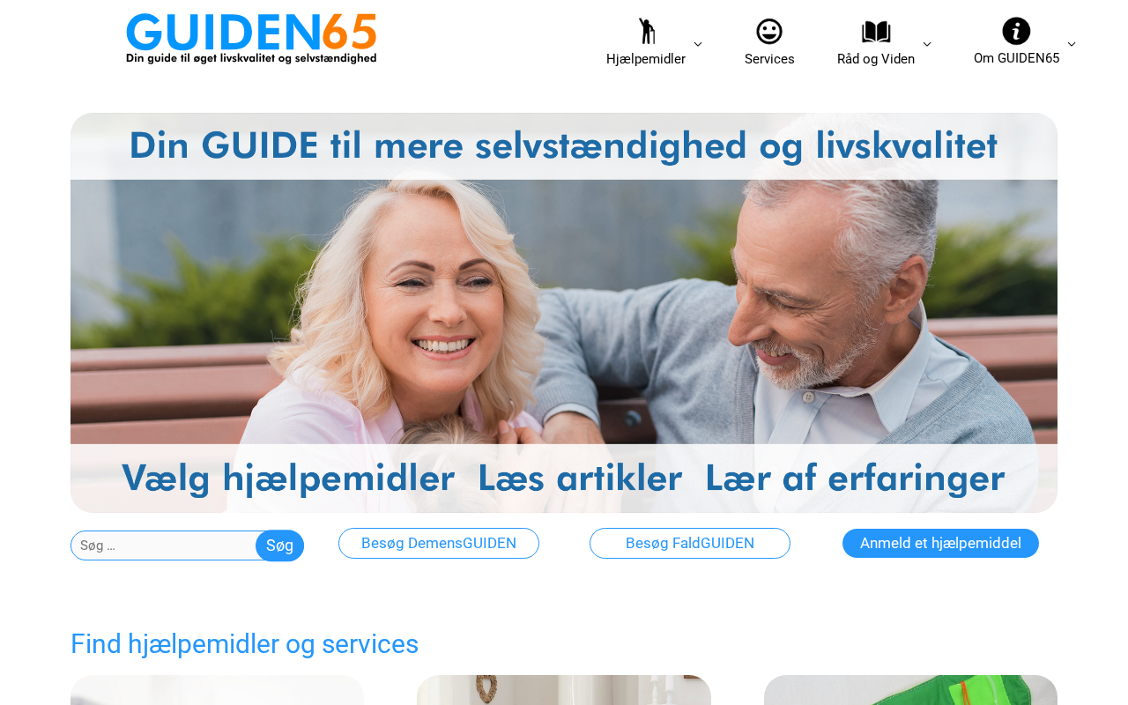Click the Søg button
This screenshot has width=1128, height=705.
(x=279, y=545)
